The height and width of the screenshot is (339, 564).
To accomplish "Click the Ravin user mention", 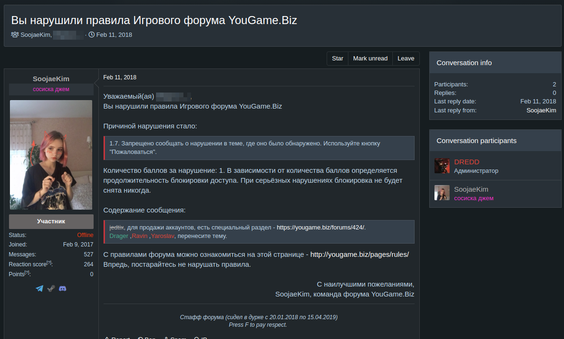I will 139,236.
